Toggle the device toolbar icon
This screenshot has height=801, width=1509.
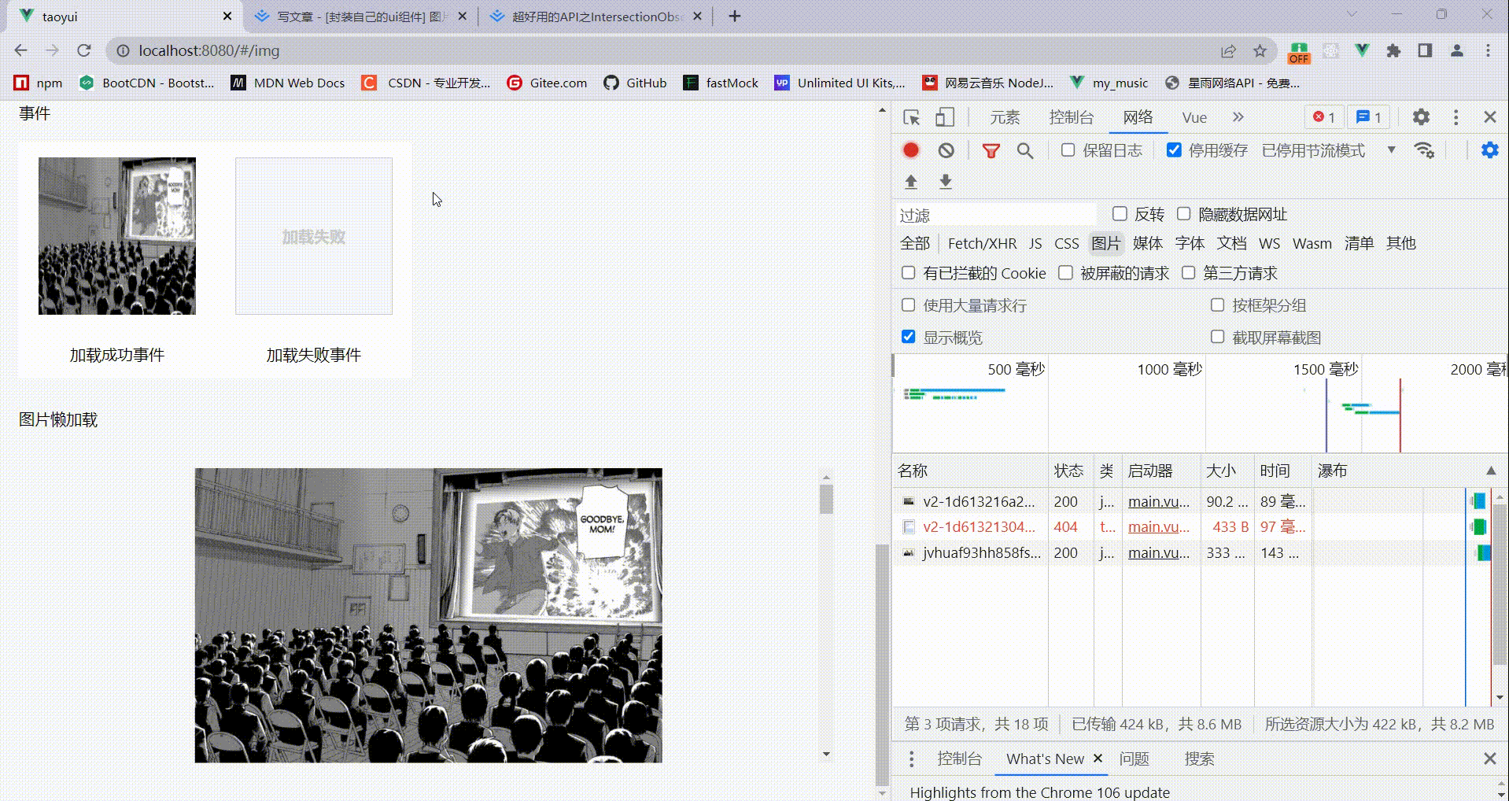point(945,117)
